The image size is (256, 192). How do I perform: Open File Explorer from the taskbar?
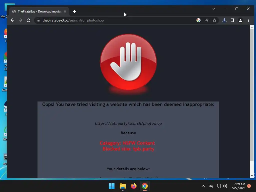[122, 186]
